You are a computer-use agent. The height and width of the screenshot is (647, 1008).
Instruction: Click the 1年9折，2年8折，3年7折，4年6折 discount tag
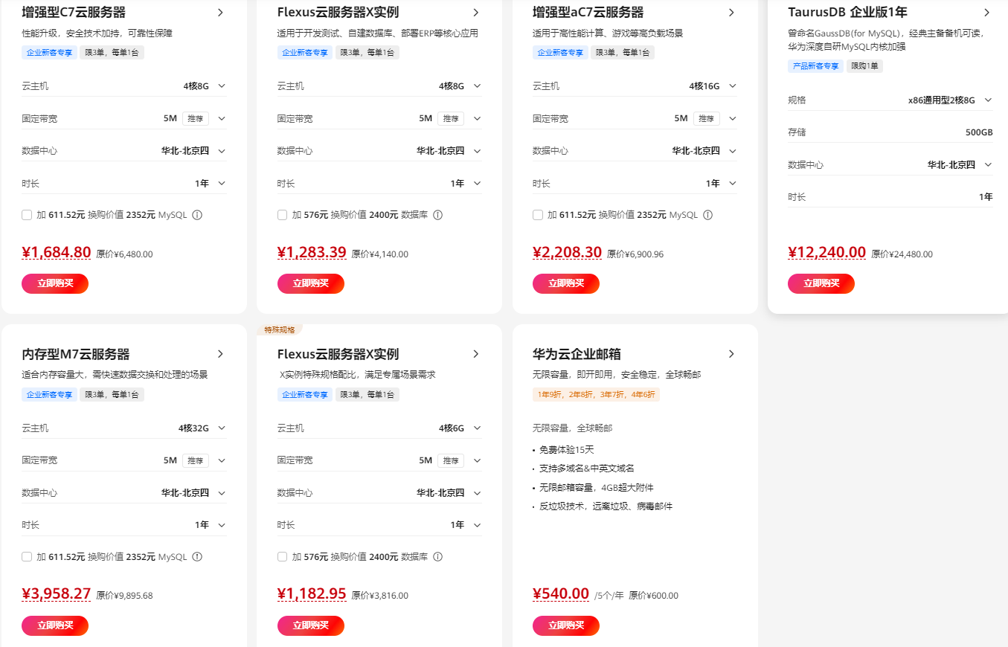coord(596,395)
